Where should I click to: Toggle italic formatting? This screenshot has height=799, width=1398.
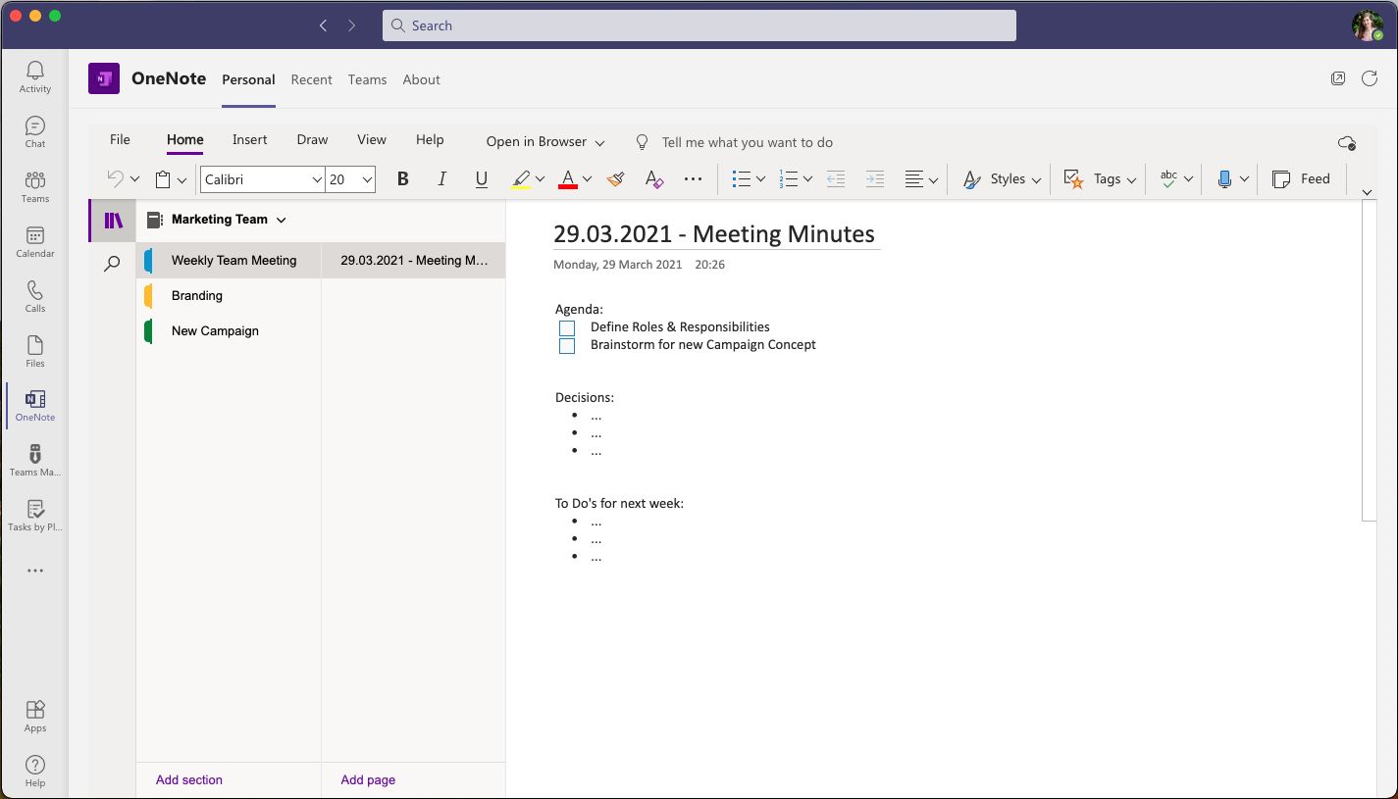pos(441,179)
